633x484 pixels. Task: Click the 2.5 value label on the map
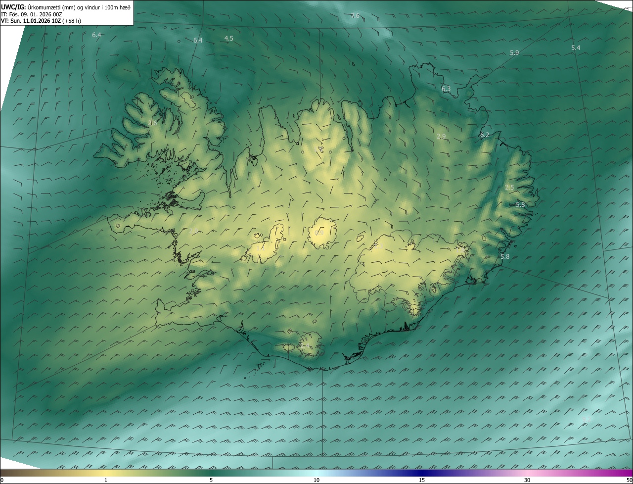pyautogui.click(x=509, y=187)
